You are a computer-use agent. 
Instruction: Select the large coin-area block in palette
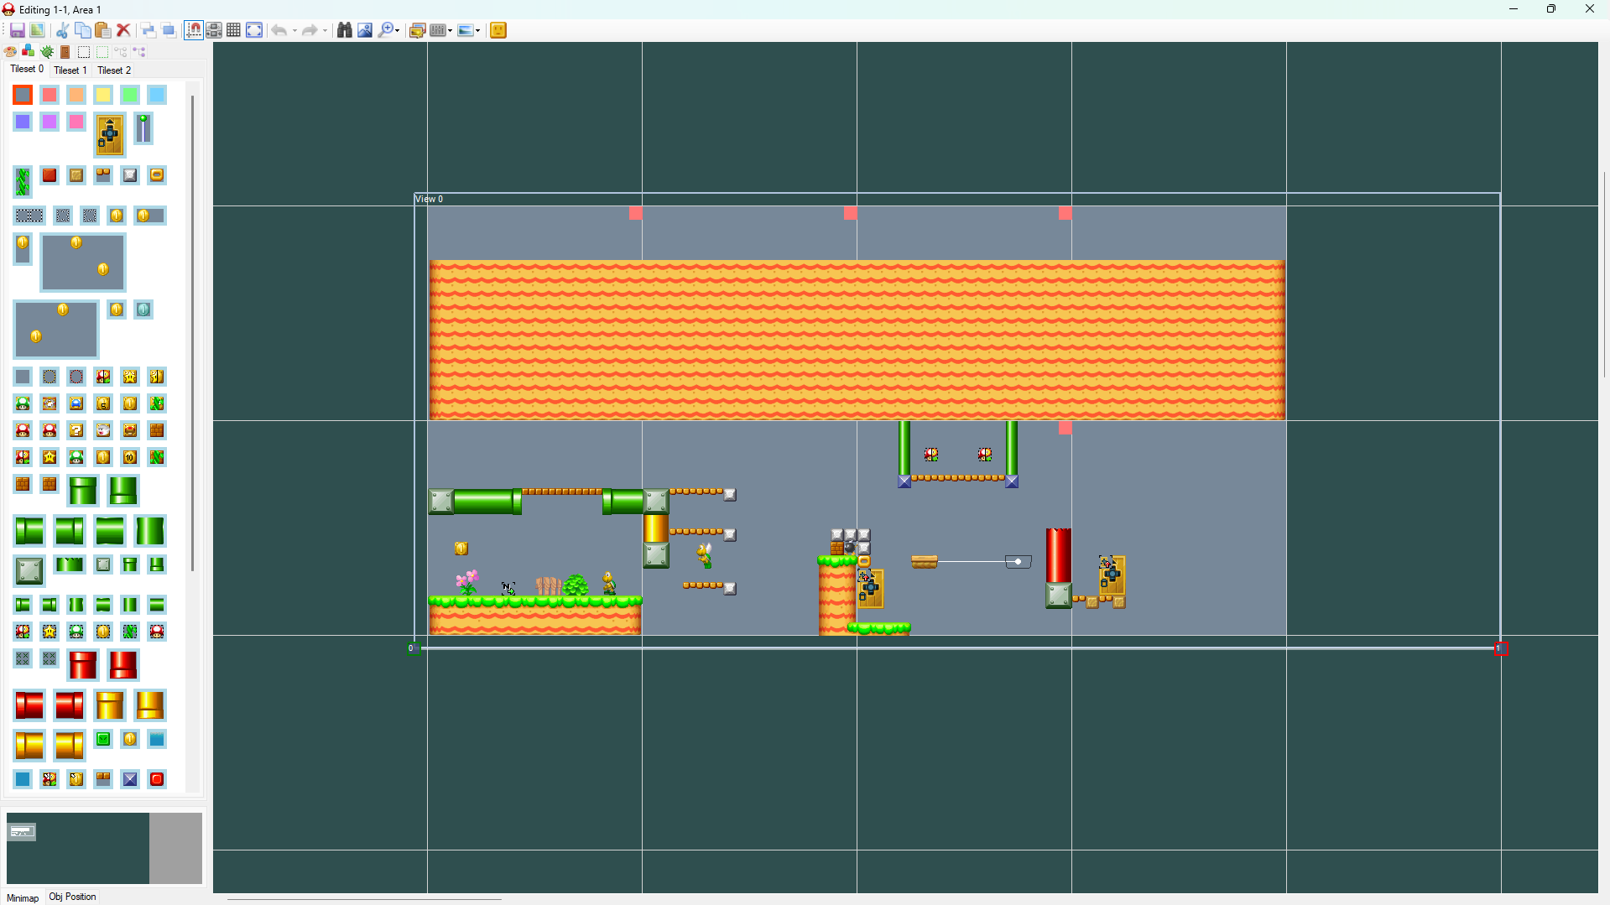(83, 263)
